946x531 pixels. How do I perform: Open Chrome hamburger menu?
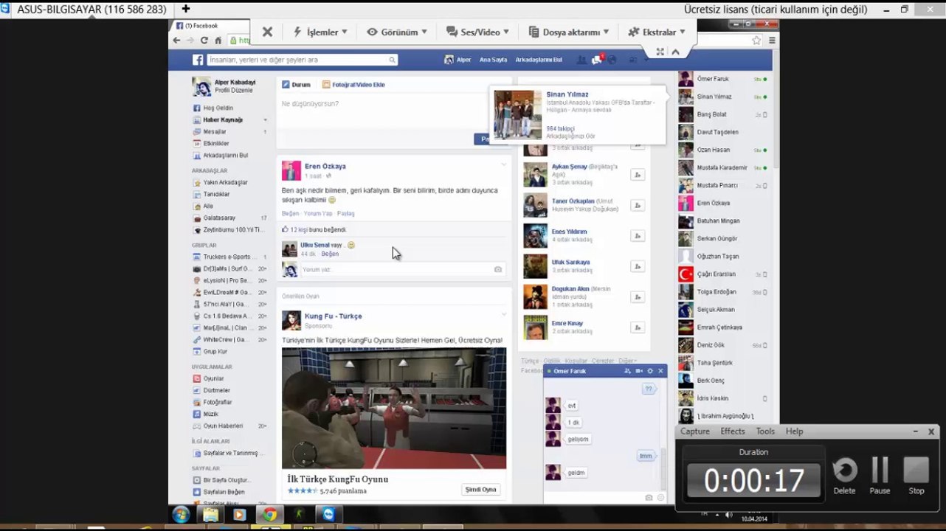click(771, 41)
